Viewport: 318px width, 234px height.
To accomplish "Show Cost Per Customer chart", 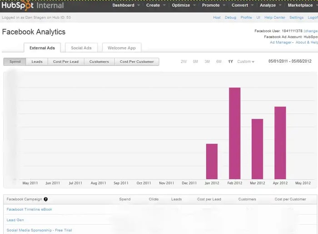I will point(136,62).
